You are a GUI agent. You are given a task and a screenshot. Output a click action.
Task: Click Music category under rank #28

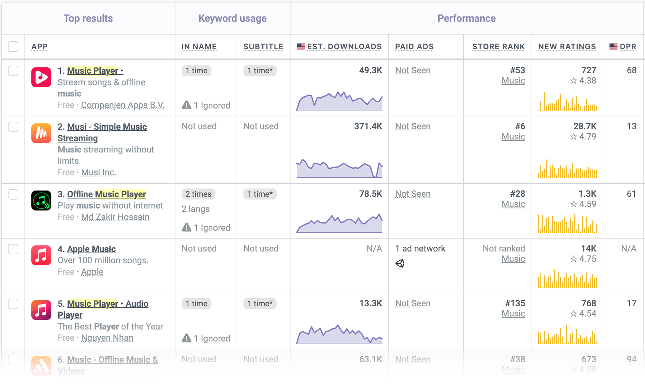coord(513,204)
